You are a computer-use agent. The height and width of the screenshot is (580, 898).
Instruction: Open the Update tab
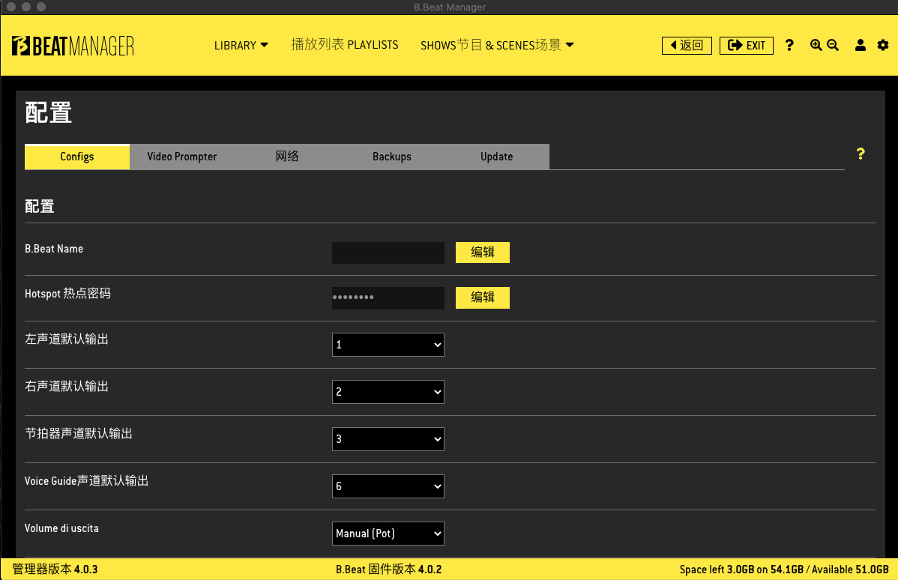pyautogui.click(x=496, y=157)
